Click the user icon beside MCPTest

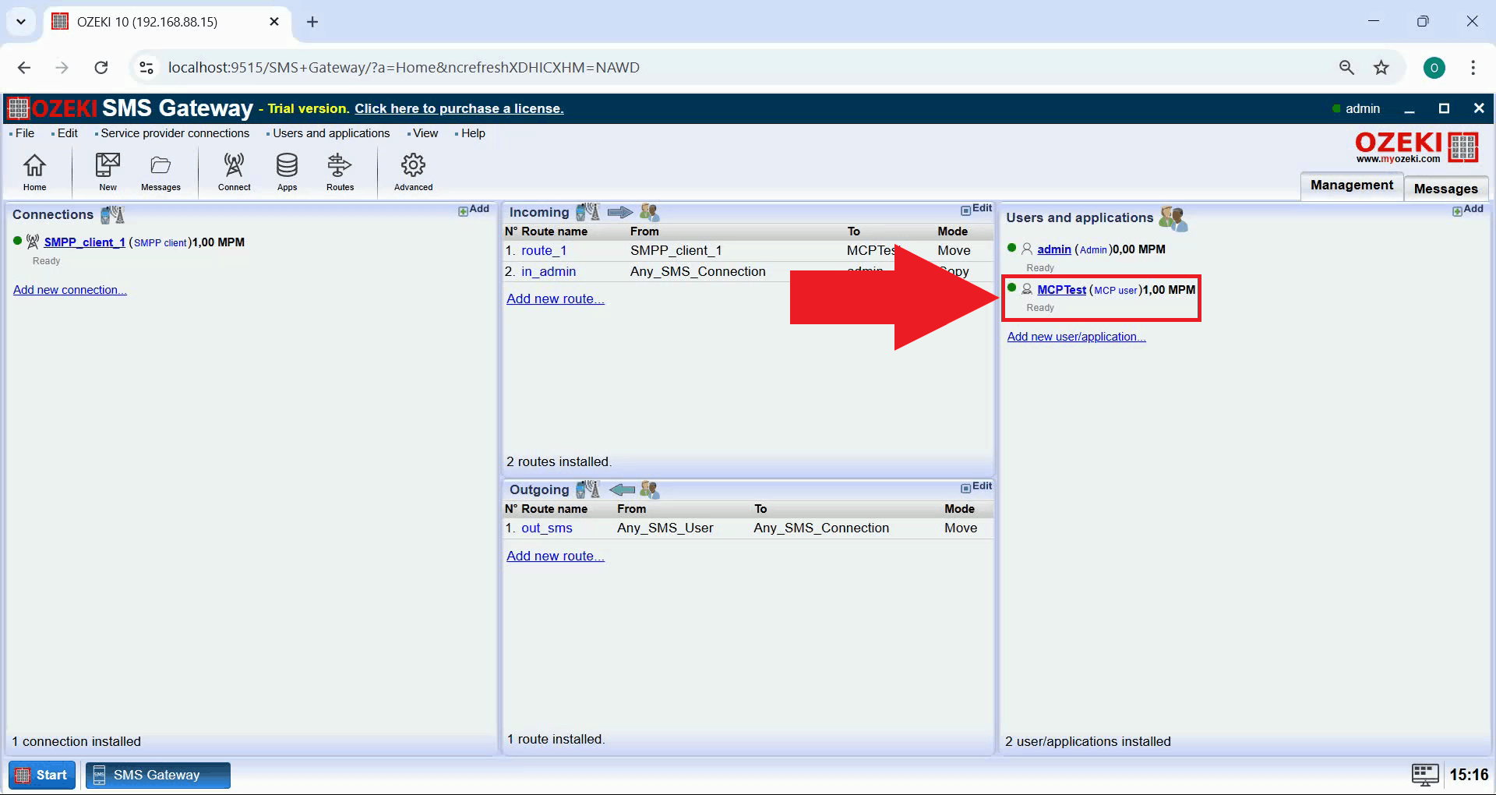[x=1027, y=289]
